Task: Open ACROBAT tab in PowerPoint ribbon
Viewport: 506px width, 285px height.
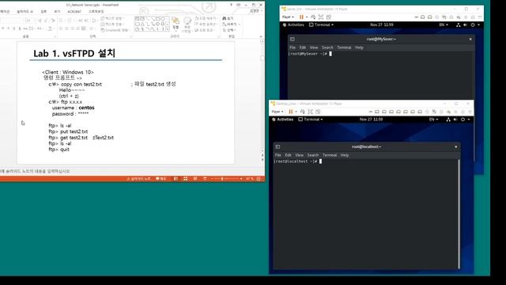Action: click(x=74, y=12)
